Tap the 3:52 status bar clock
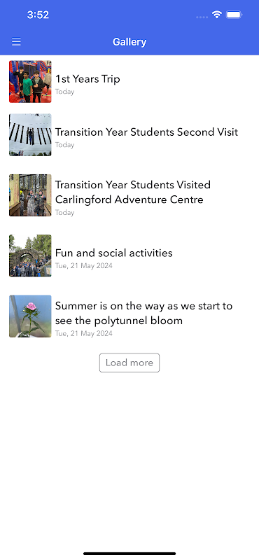 click(38, 15)
